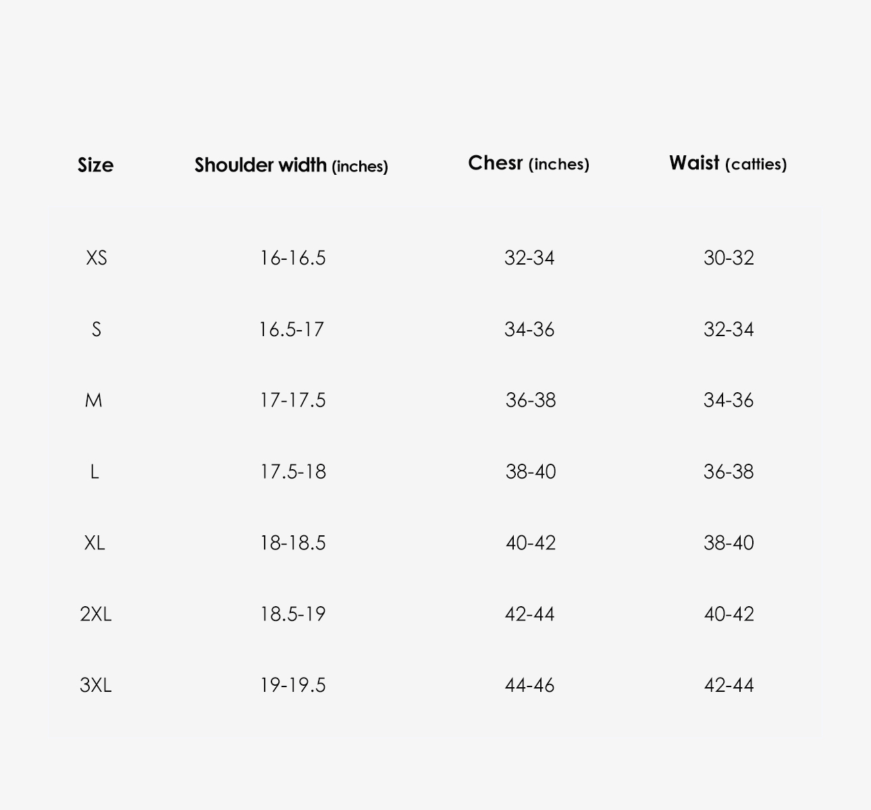The height and width of the screenshot is (810, 871).
Task: Select chest value 32-34 in XS row
Action: [x=529, y=258]
